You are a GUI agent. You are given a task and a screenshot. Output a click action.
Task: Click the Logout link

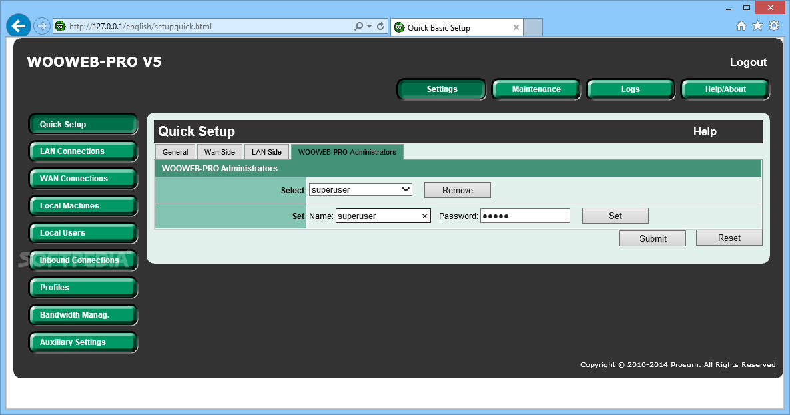(748, 62)
